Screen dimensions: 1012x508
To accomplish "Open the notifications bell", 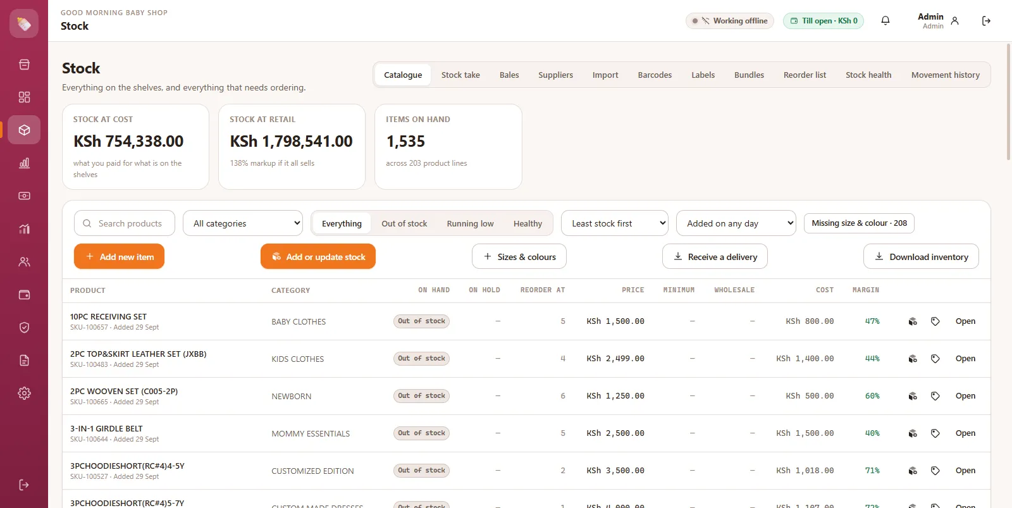I will click(x=885, y=21).
